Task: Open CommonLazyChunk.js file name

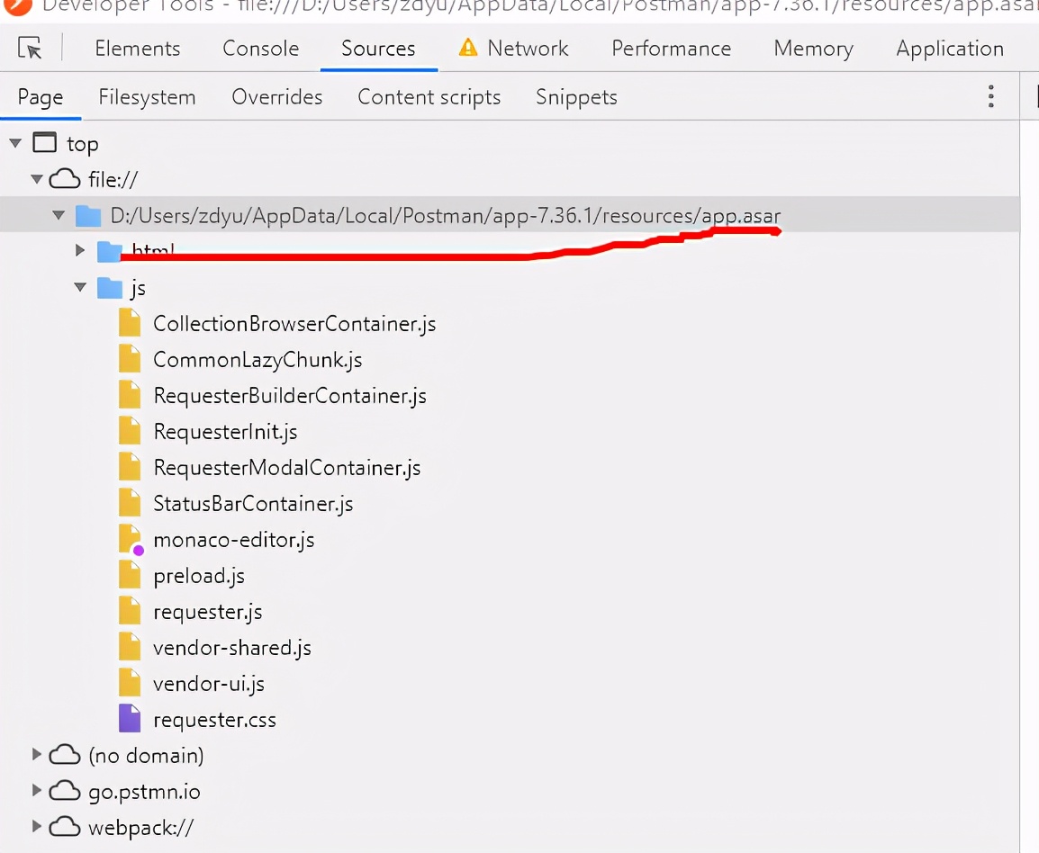Action: tap(257, 360)
